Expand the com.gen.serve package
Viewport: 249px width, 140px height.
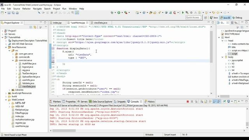[x=13, y=54]
